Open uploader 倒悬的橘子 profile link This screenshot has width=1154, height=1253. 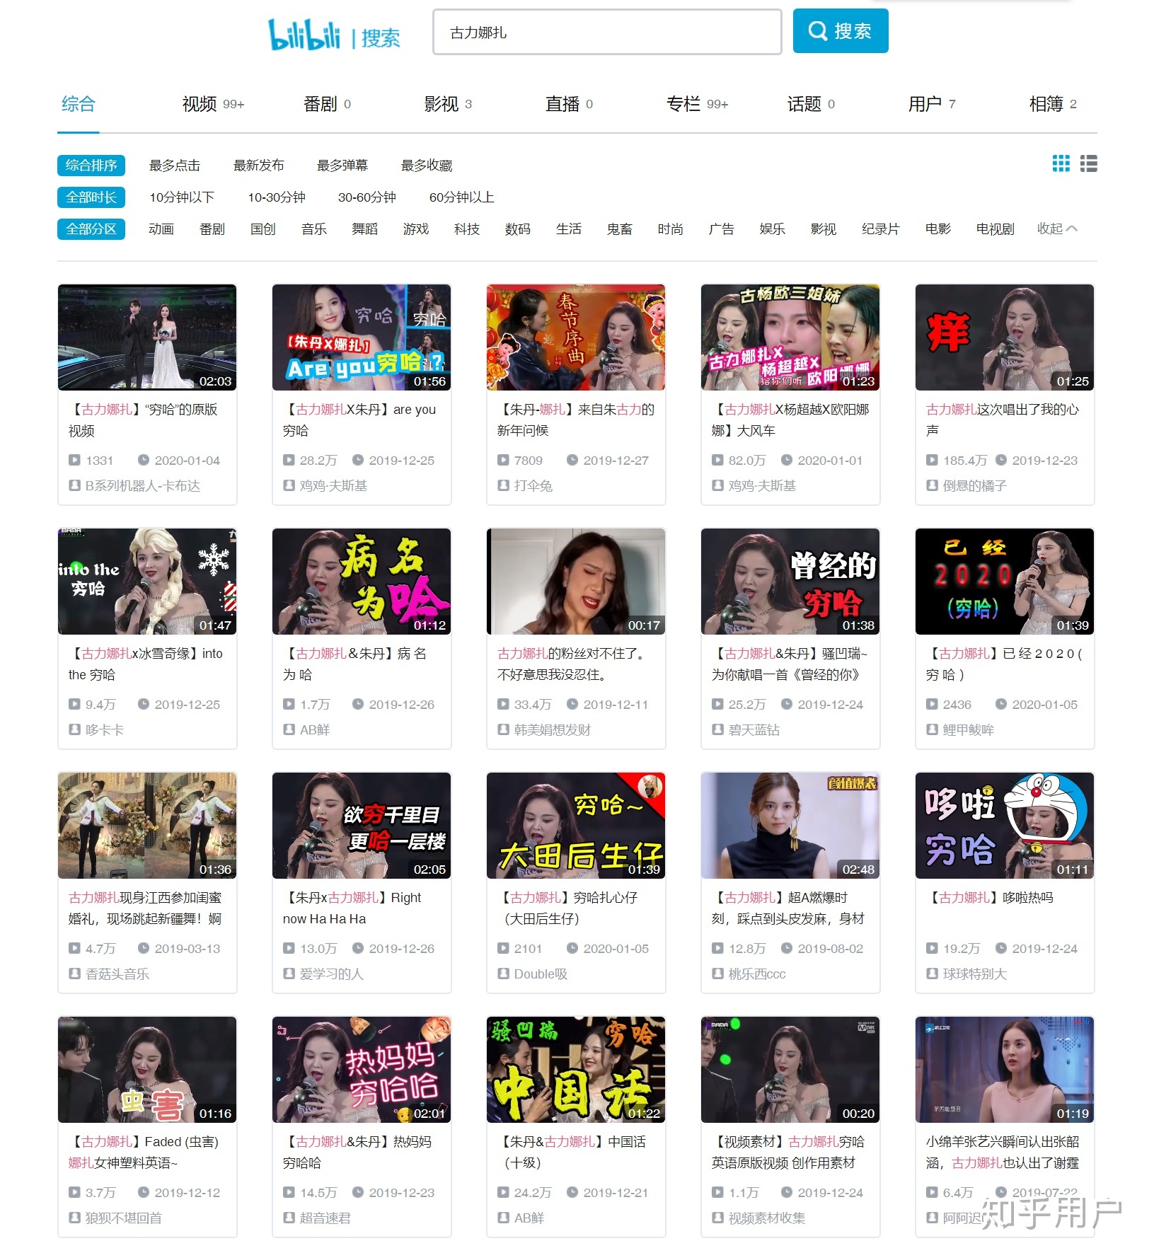[x=974, y=485]
